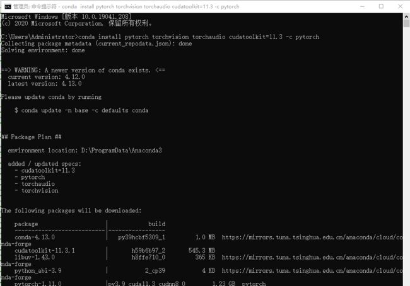
Task: Click the '- cudatoolkit=11.3' spec entry
Action: coord(45,171)
